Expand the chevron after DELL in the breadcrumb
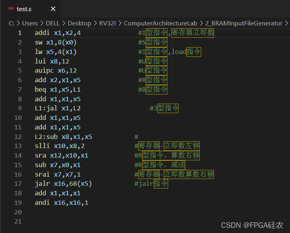 64,23
